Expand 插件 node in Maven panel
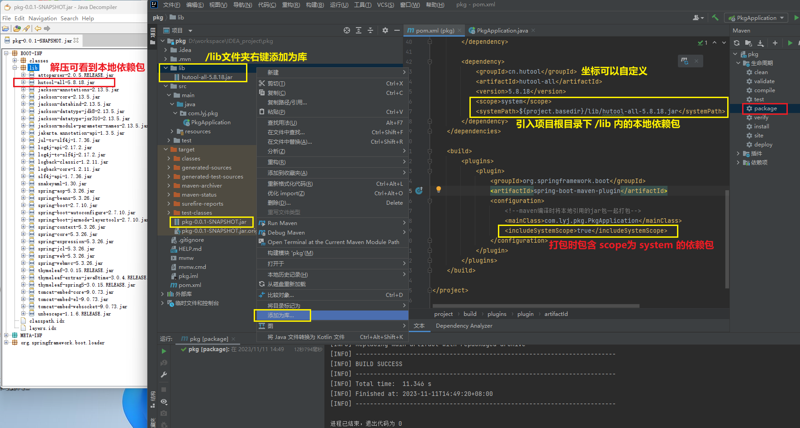 point(738,154)
